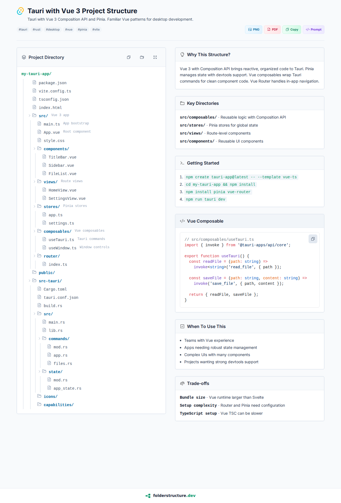
Task: Toggle the src-tauri/ folder chevron
Action: click(29, 281)
